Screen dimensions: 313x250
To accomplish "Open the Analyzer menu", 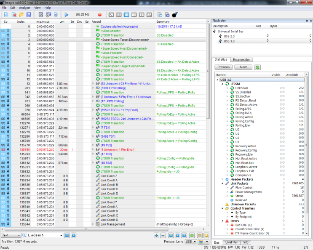I will tap(24, 8).
